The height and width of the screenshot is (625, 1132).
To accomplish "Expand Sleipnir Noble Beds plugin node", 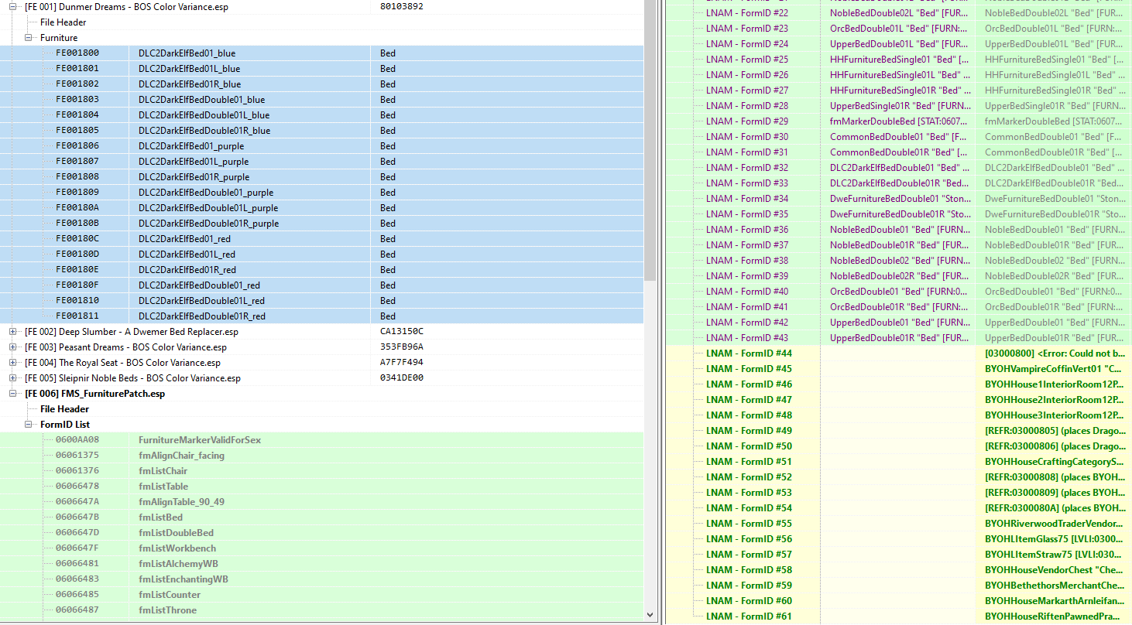I will [13, 378].
